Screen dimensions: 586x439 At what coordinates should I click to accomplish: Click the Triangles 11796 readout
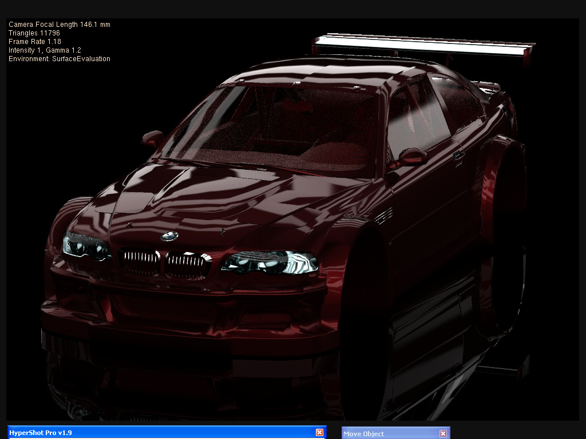[34, 33]
